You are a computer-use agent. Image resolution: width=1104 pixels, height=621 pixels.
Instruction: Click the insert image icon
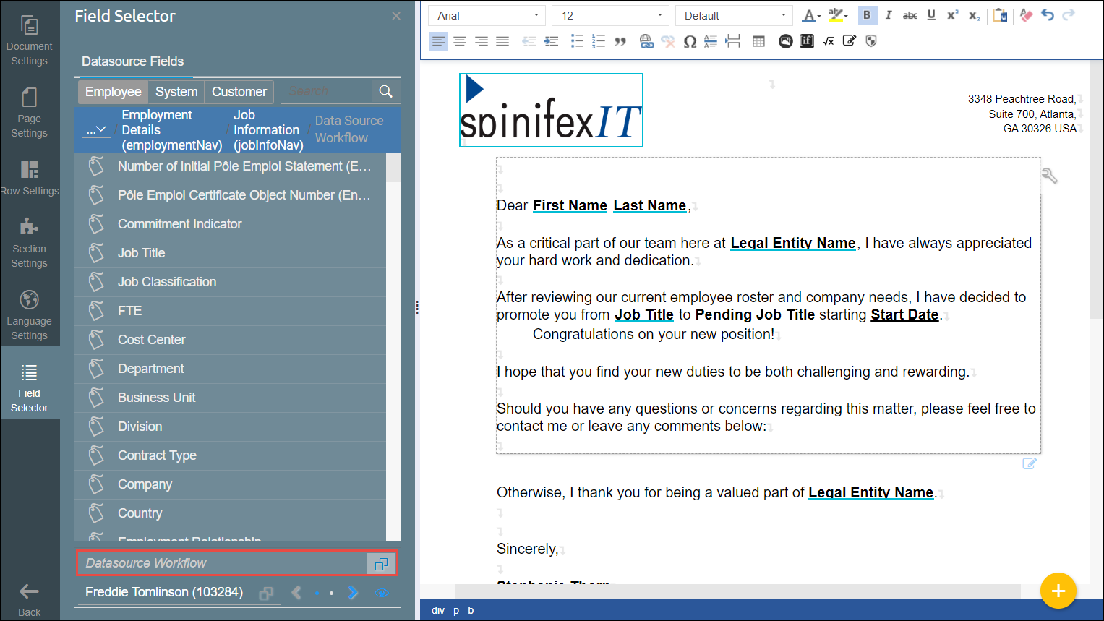(785, 41)
